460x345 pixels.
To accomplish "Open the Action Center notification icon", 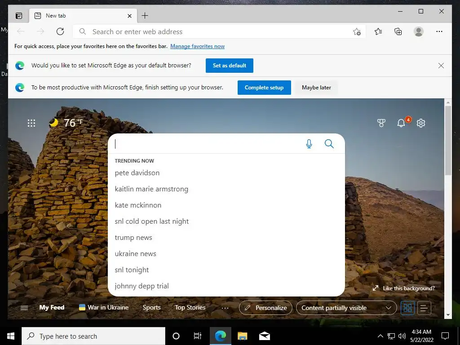I will click(x=445, y=336).
